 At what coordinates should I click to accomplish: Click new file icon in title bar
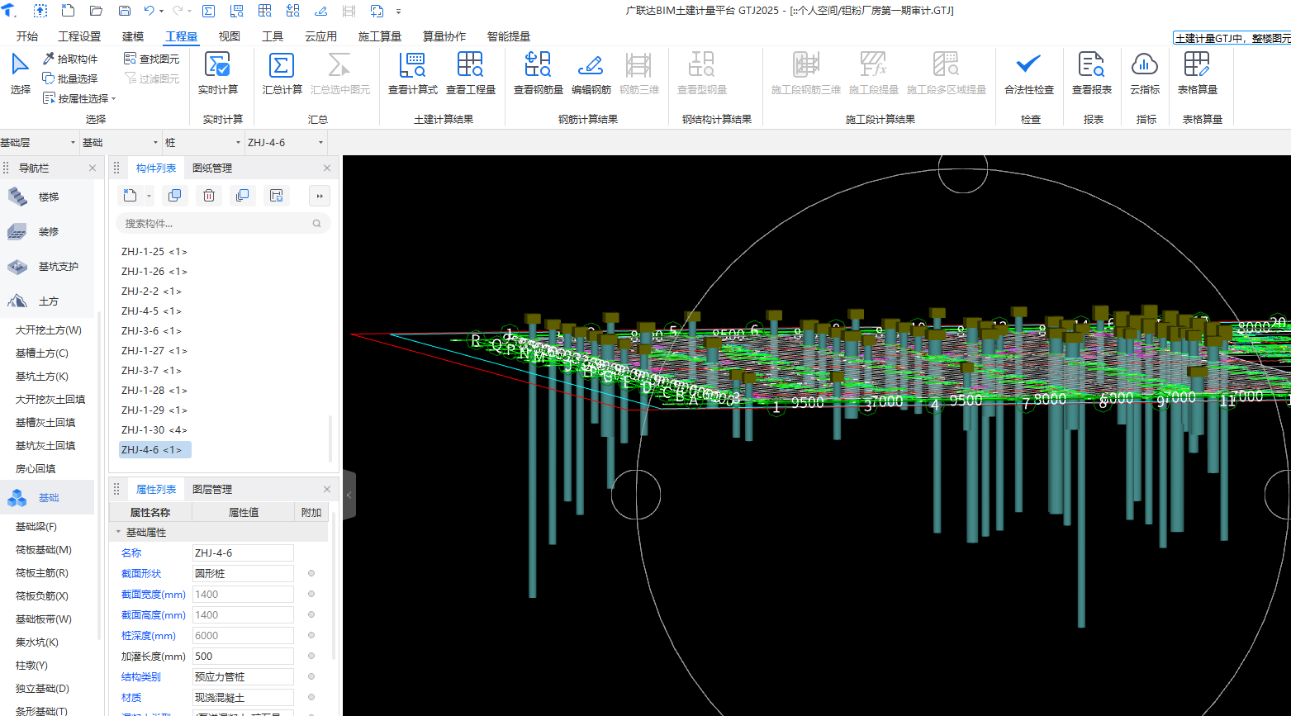[x=69, y=12]
